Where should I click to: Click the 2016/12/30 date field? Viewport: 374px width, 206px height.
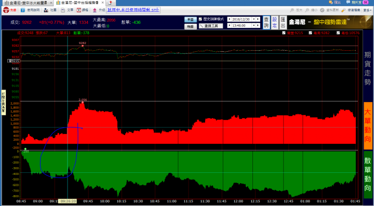pos(242,19)
